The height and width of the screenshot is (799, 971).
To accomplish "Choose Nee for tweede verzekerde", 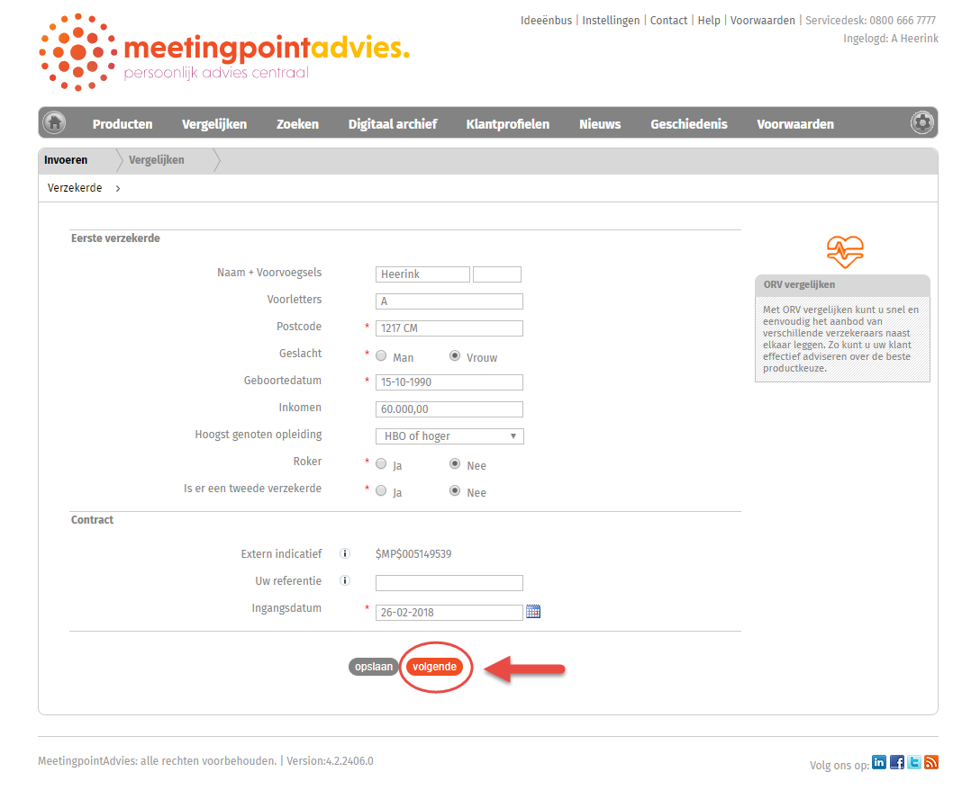I will 455,491.
